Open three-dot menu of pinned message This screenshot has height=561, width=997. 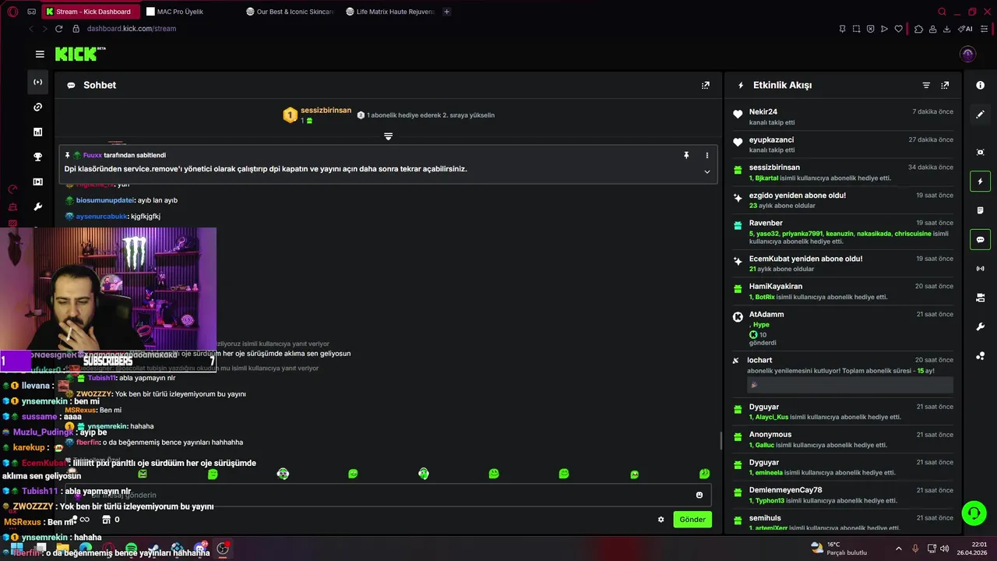click(x=707, y=155)
